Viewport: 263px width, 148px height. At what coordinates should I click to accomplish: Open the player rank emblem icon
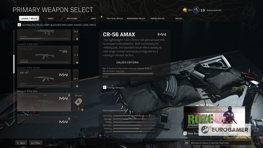(196, 10)
